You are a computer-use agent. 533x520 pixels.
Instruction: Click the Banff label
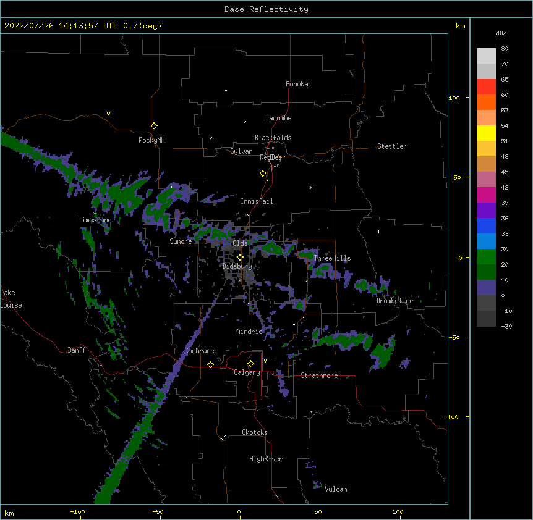tap(77, 350)
